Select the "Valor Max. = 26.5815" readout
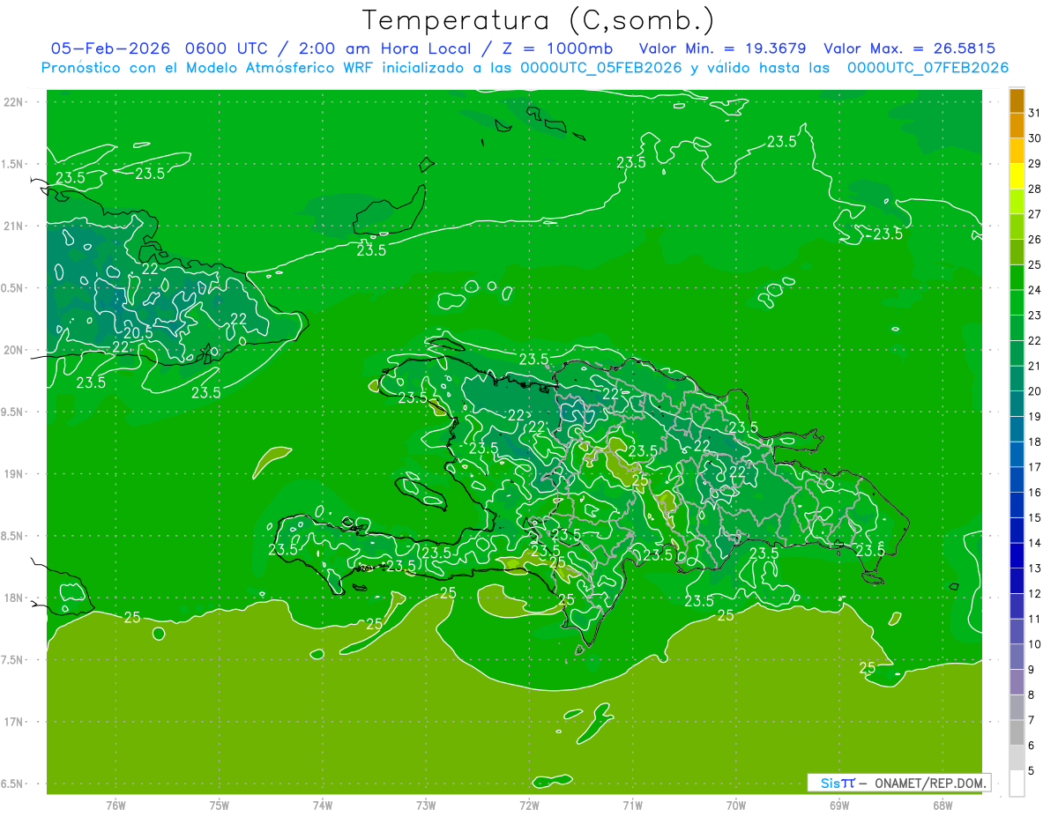Viewport: 1058px width, 817px height. tap(910, 48)
